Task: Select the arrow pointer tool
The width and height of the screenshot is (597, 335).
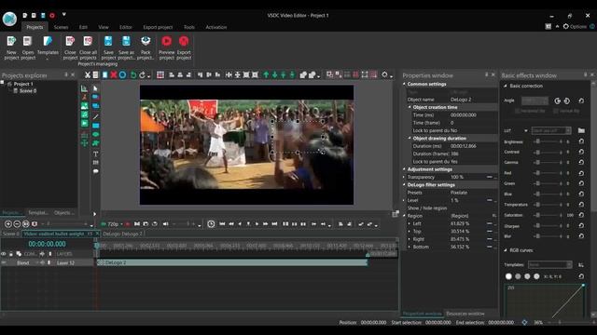Action: 95,88
